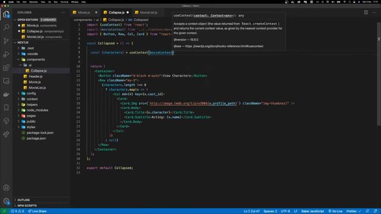Image resolution: width=381 pixels, height=214 pixels.
Task: Click Ln 7, Col 47 cursor position
Action: (252, 211)
